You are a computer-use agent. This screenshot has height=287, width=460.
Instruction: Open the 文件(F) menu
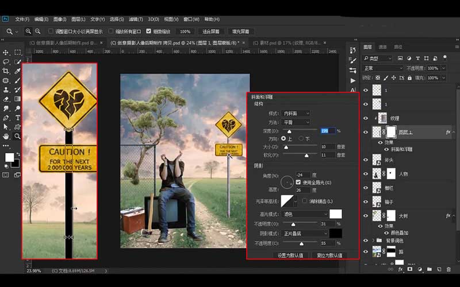[22, 20]
